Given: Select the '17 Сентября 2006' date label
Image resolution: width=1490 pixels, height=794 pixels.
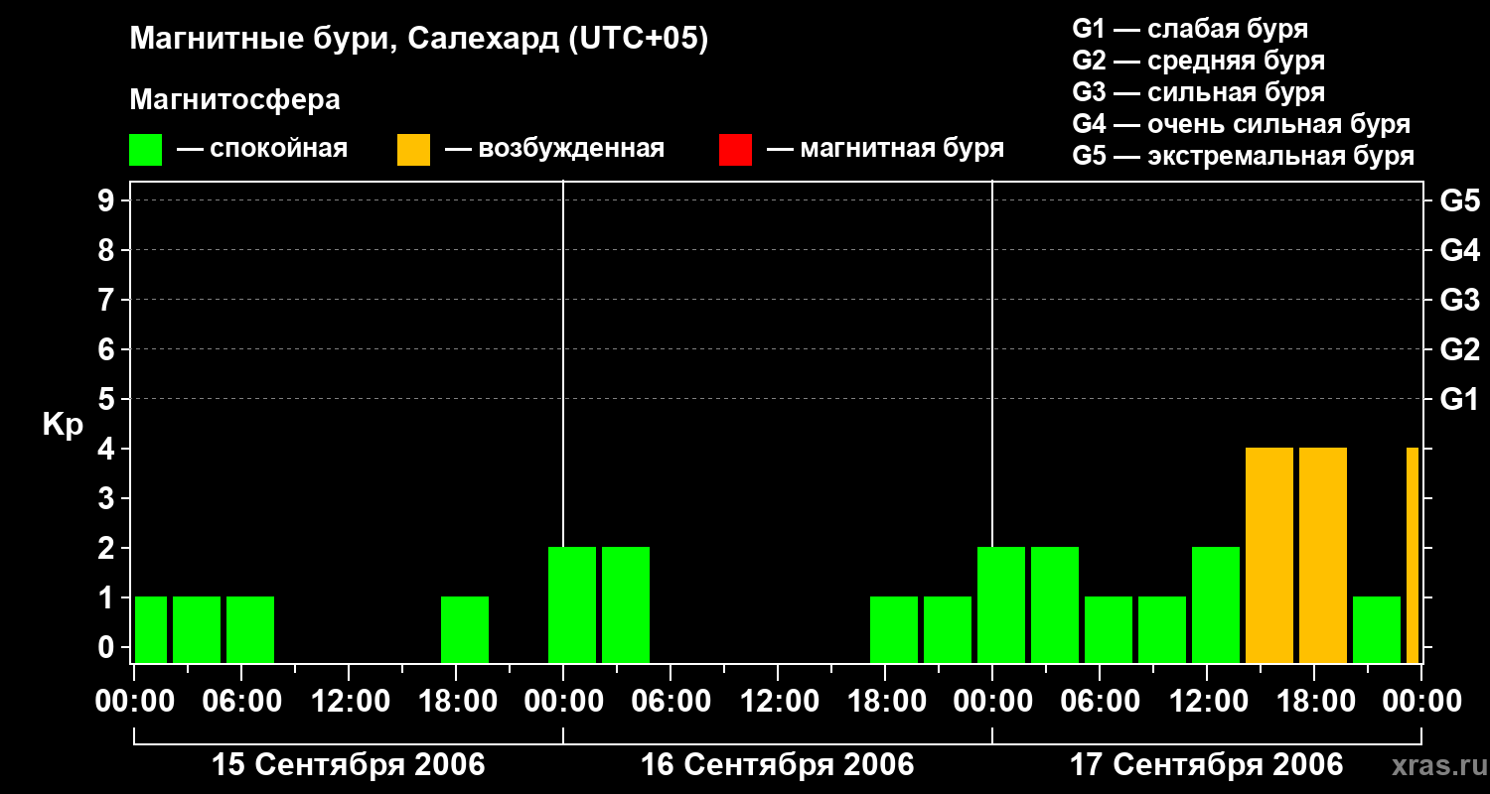Looking at the screenshot, I should tap(1207, 765).
